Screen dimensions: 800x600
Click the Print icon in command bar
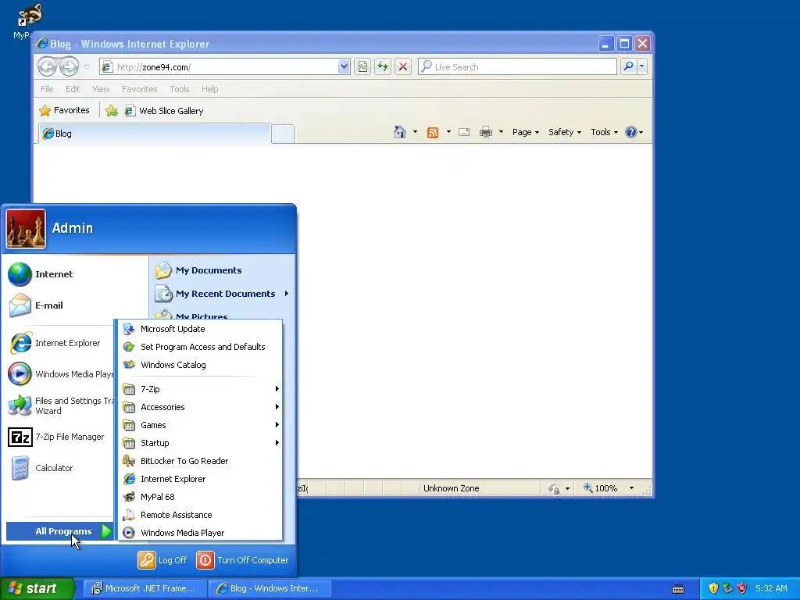486,132
